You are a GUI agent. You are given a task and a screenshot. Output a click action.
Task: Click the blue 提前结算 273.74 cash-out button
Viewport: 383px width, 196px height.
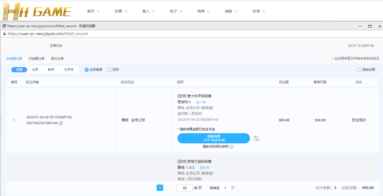213,138
